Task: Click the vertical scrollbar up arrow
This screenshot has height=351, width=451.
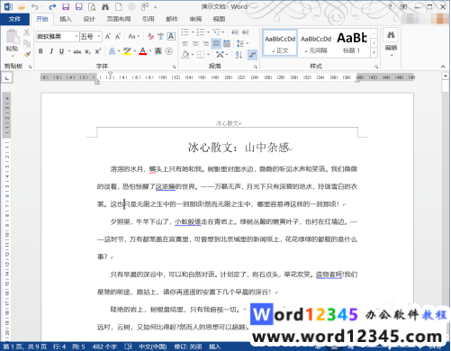Action: coord(446,76)
